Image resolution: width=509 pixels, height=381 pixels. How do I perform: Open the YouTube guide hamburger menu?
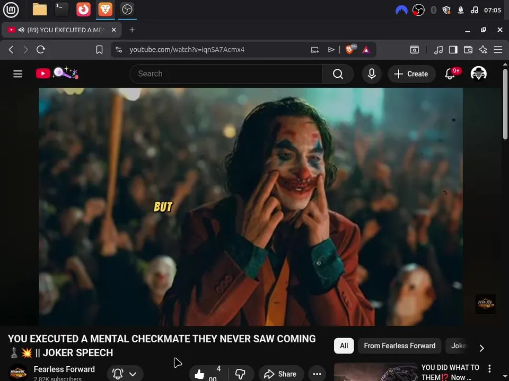point(18,74)
